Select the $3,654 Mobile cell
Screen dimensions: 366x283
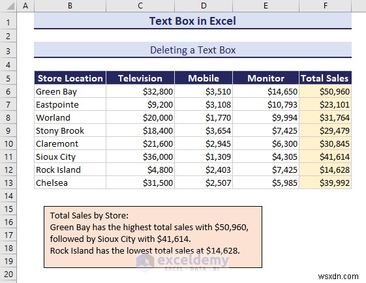[204, 130]
